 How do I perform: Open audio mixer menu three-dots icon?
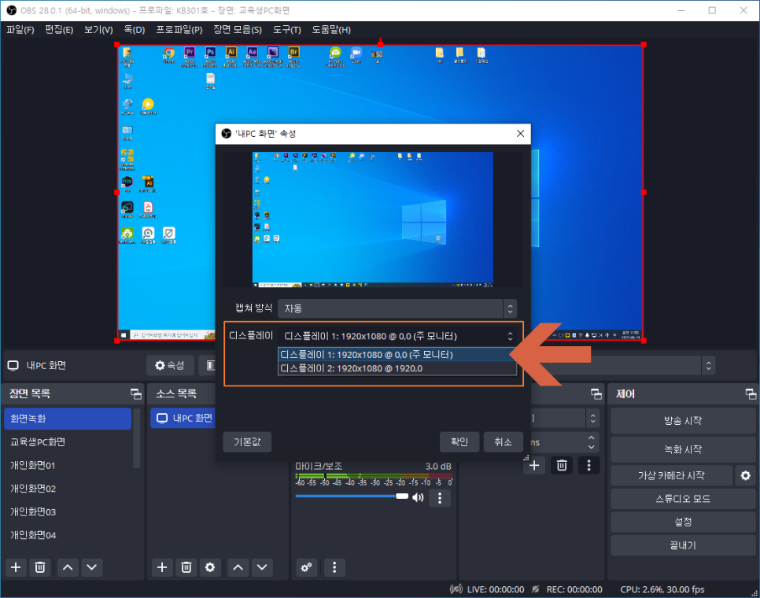[334, 567]
